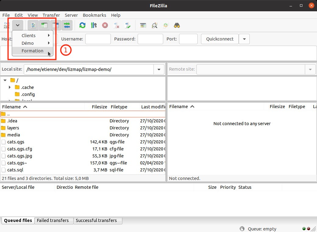Click the .idea folder icon
317x232 pixels.
coord(3,121)
